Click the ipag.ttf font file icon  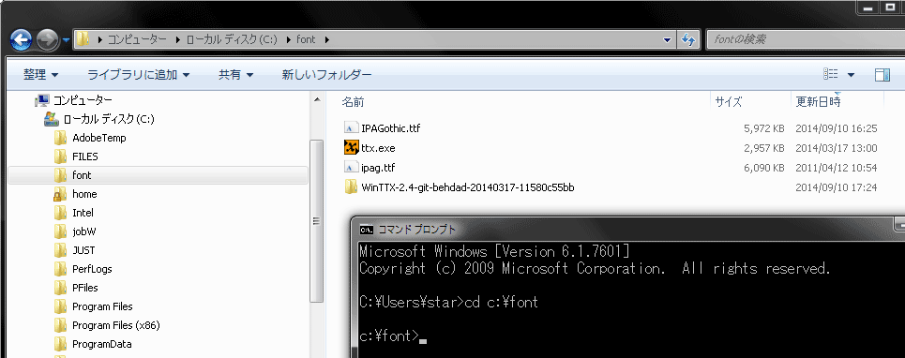click(352, 167)
